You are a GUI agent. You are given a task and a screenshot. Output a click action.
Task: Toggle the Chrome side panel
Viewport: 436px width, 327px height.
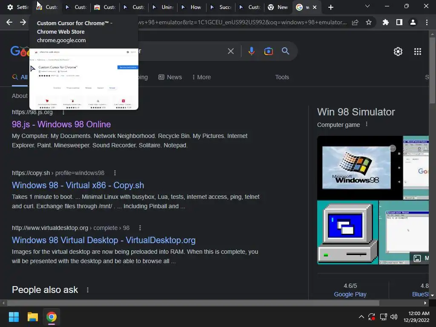point(399,22)
